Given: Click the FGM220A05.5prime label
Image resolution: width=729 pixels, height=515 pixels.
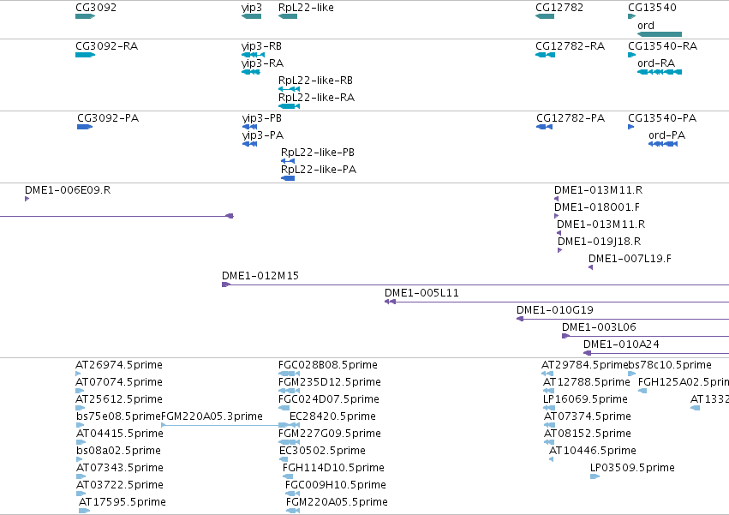Looking at the screenshot, I should pos(337,503).
